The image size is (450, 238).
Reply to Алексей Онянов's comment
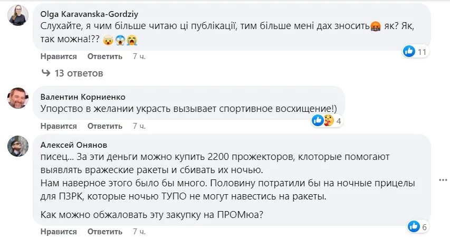[x=104, y=232]
